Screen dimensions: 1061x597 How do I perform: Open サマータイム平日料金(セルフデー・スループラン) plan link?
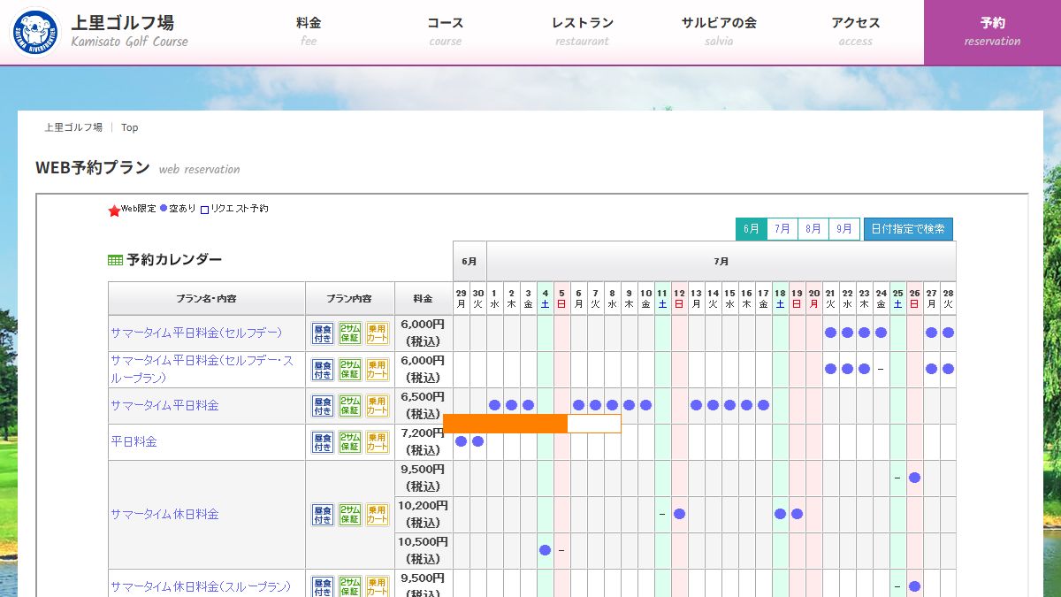click(202, 369)
